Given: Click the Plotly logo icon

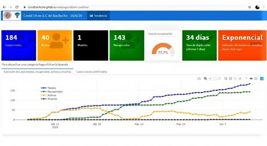Looking at the screenshot, I should pos(261,79).
